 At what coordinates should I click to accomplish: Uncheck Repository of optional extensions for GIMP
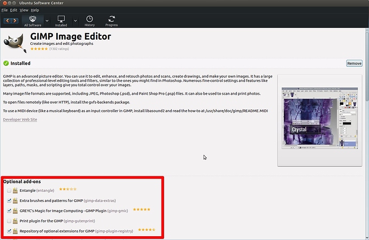tap(9, 231)
